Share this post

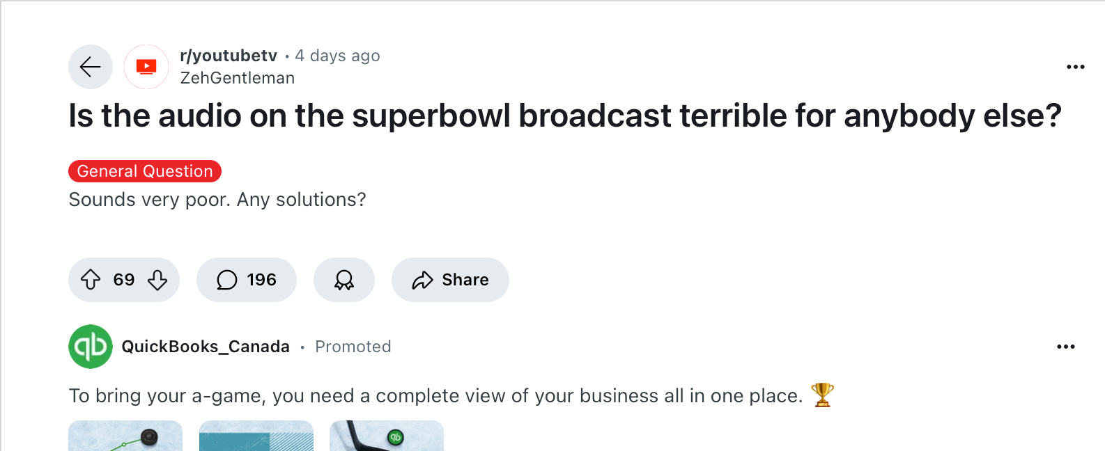coord(450,280)
